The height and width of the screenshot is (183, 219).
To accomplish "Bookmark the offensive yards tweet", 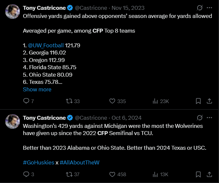I will pos(198,101).
